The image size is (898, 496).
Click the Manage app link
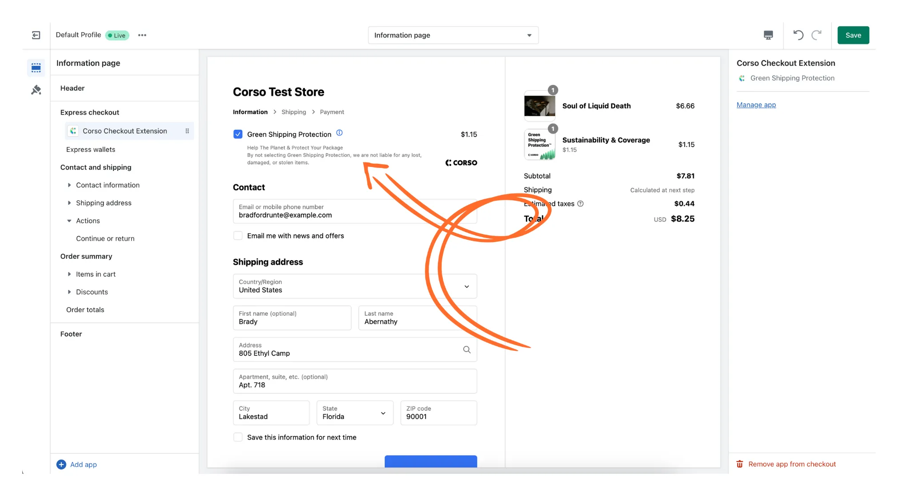[x=756, y=105]
